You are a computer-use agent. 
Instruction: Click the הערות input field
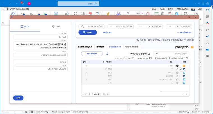click(40, 62)
